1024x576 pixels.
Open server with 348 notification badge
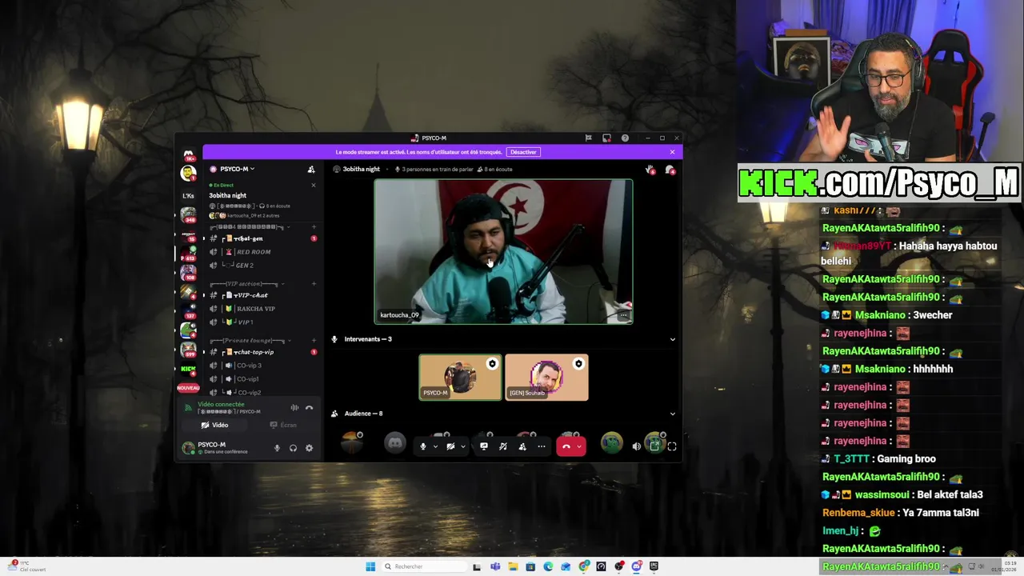click(188, 215)
